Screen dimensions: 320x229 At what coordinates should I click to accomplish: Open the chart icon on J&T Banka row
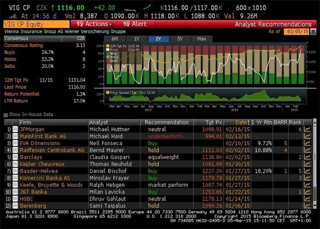pos(307,191)
